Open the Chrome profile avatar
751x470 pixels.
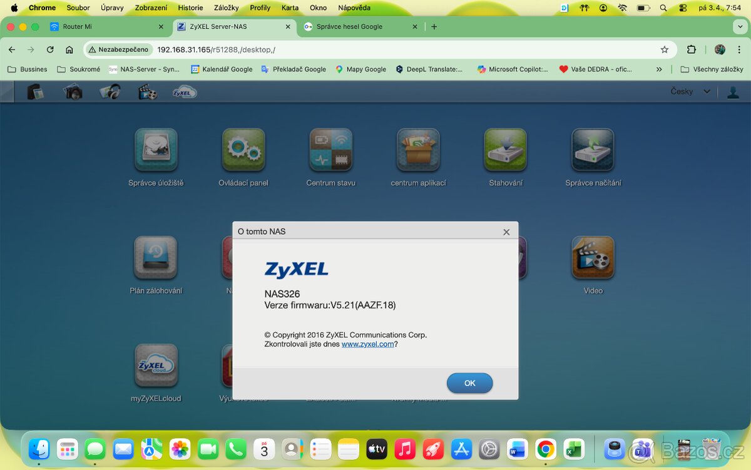coord(720,49)
